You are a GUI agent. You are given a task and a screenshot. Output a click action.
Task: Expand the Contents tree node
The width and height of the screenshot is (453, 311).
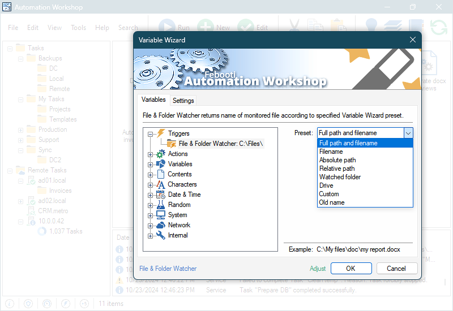[150, 175]
